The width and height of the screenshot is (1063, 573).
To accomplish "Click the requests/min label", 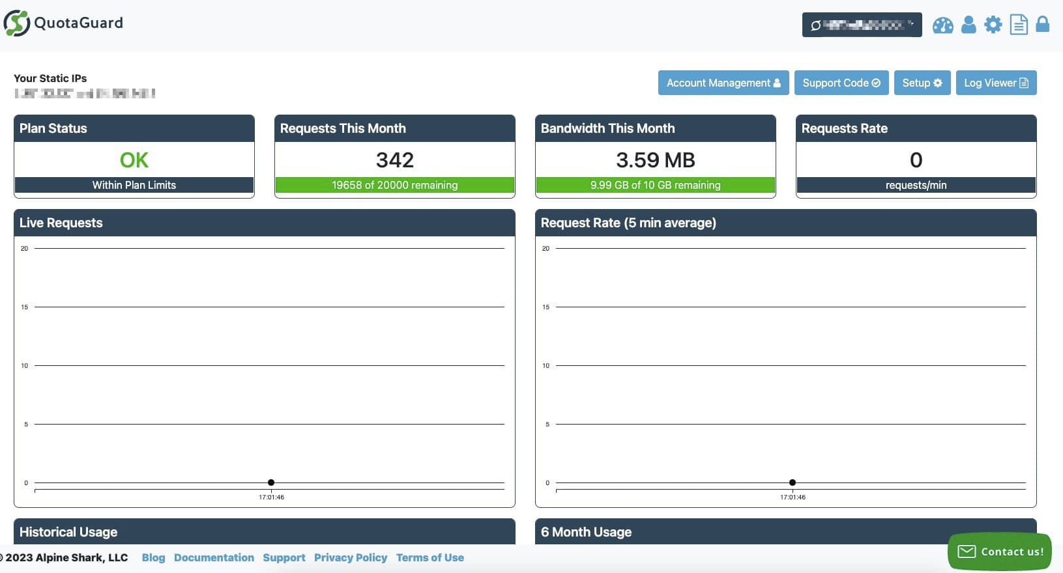I will pyautogui.click(x=916, y=185).
